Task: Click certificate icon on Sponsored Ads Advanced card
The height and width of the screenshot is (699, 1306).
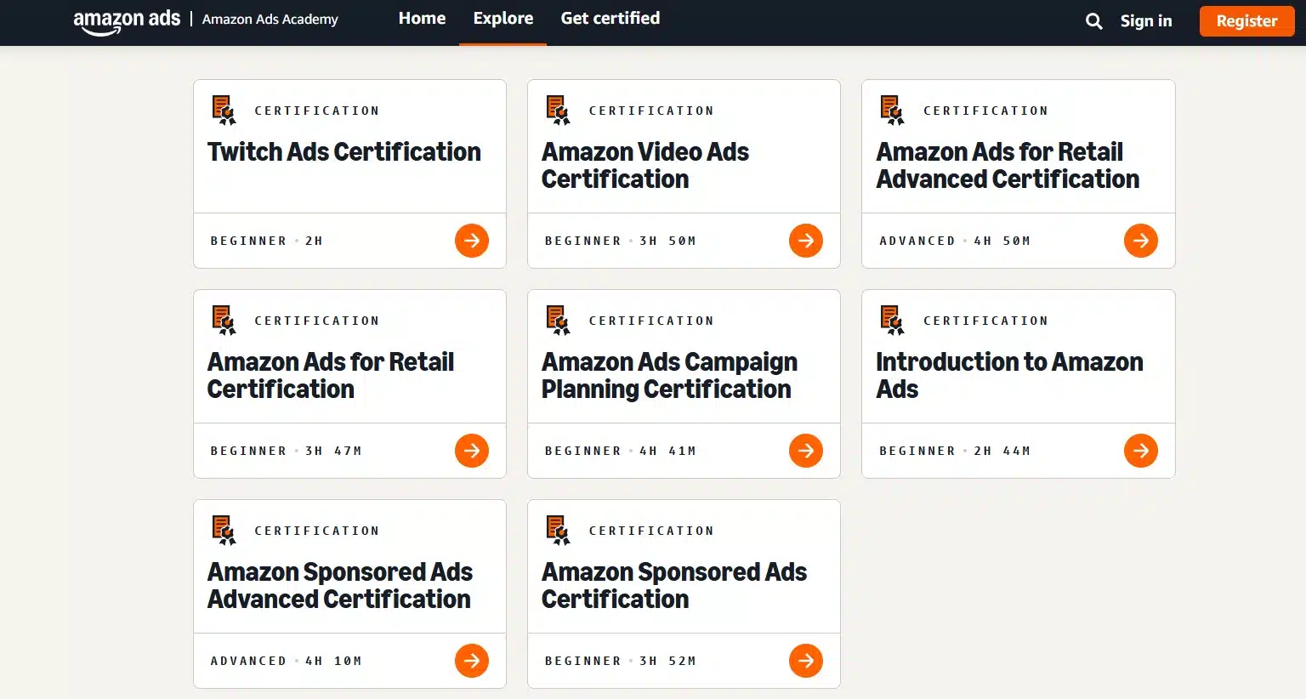Action: coord(224,531)
